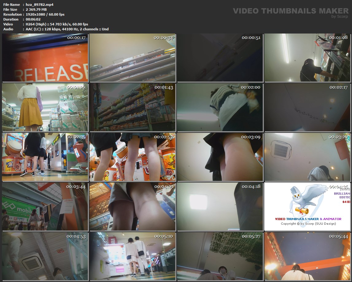Open the thumbnail stamped 00:04:53

(45, 256)
